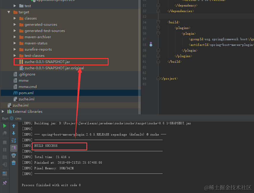The width and height of the screenshot is (254, 193).
Task: Collapse the build fold region at line 54
Action: [158, 22]
